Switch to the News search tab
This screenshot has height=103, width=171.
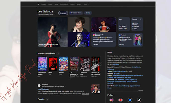coord(56,4)
